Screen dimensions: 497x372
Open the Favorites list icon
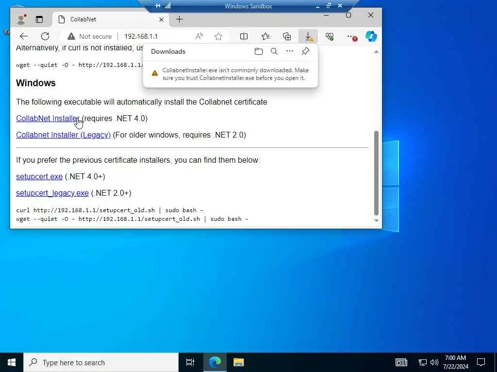[265, 36]
